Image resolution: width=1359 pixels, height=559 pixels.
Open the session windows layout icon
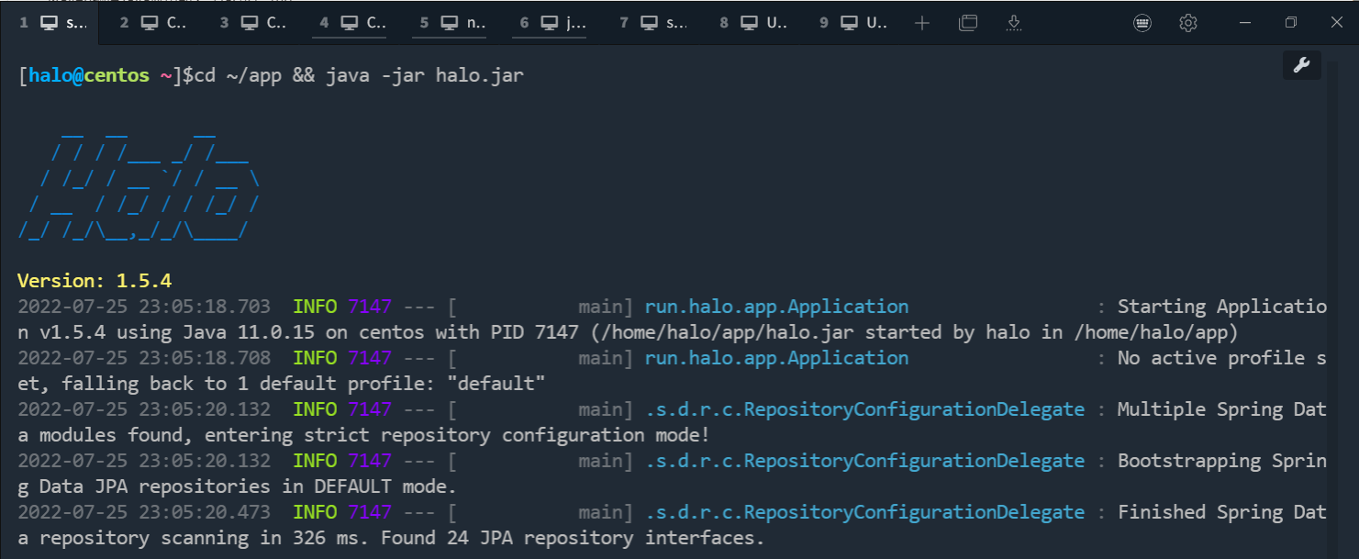tap(968, 23)
